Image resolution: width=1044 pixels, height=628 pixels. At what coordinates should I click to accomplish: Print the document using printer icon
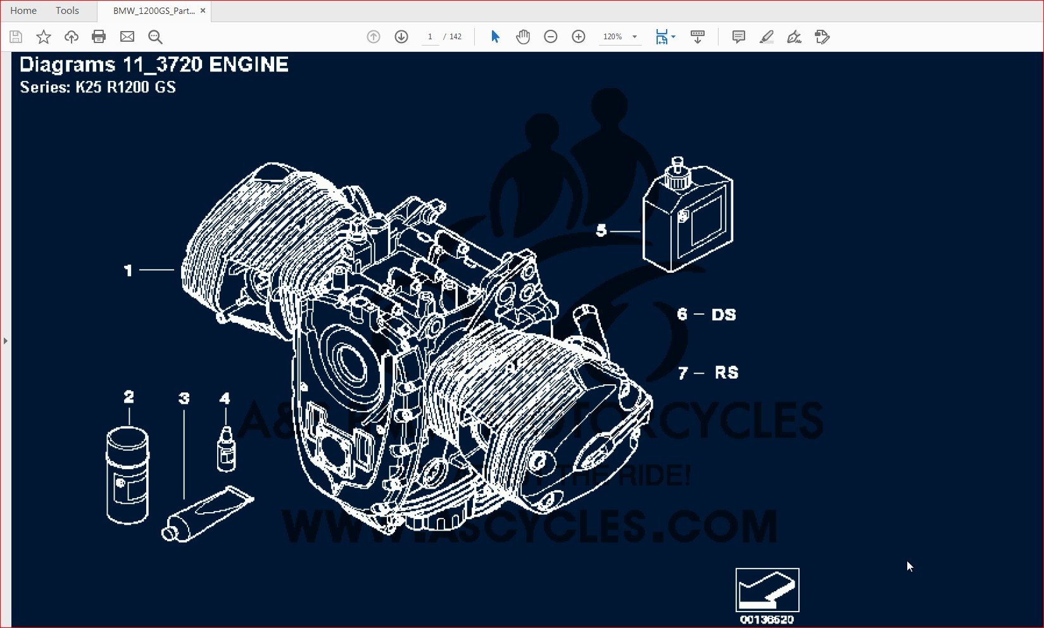pos(99,37)
